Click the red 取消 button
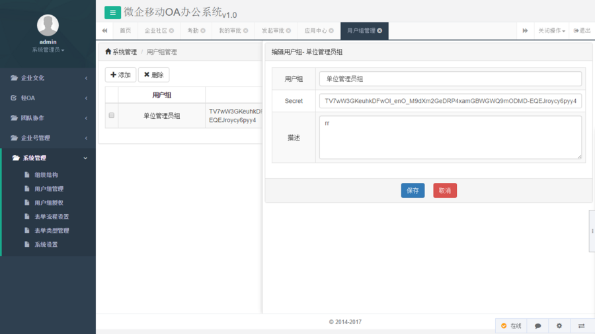The width and height of the screenshot is (595, 334). [445, 191]
